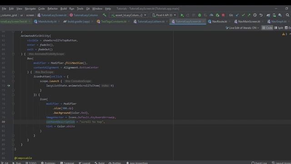Open the Profiler tool window
The image size is (291, 164).
tap(115, 163)
